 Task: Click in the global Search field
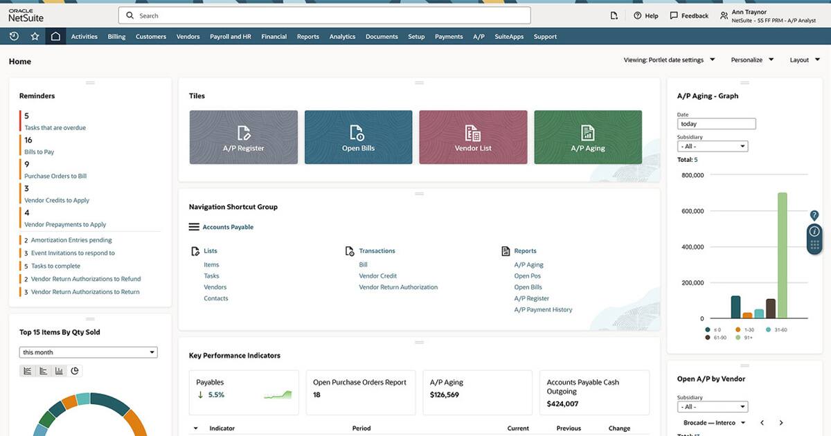(x=324, y=15)
